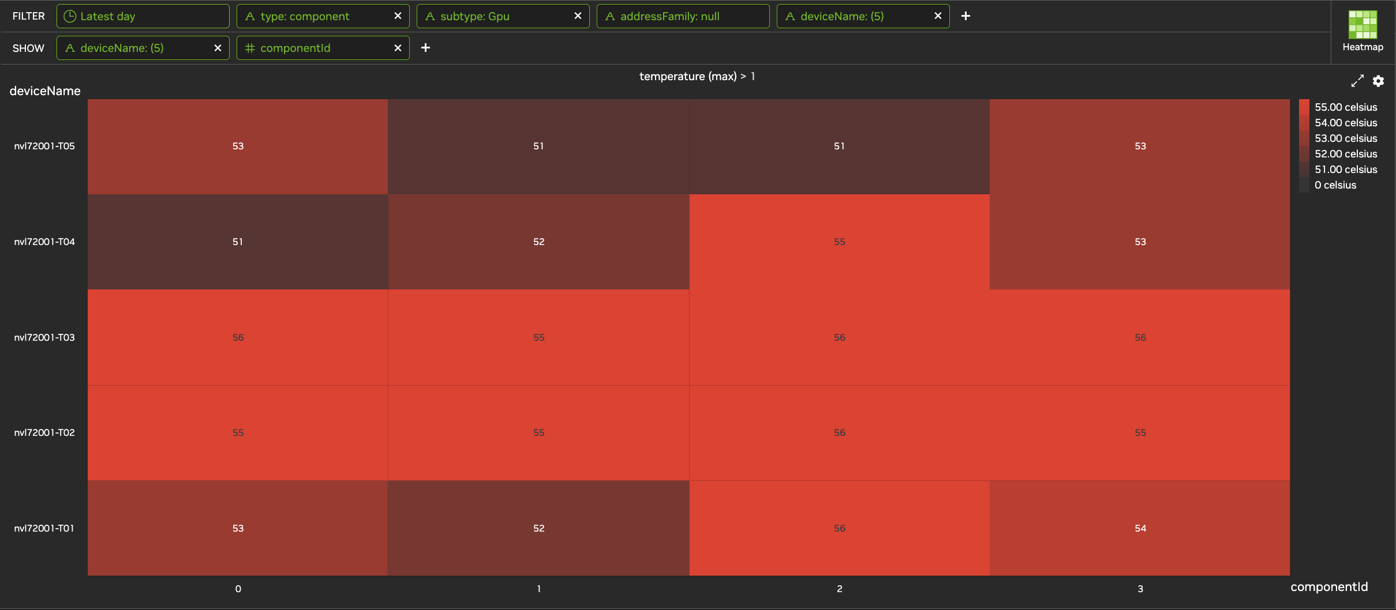The height and width of the screenshot is (610, 1396).
Task: Select nvl72001-T04 component 1 cell showing 52
Action: [x=538, y=242]
